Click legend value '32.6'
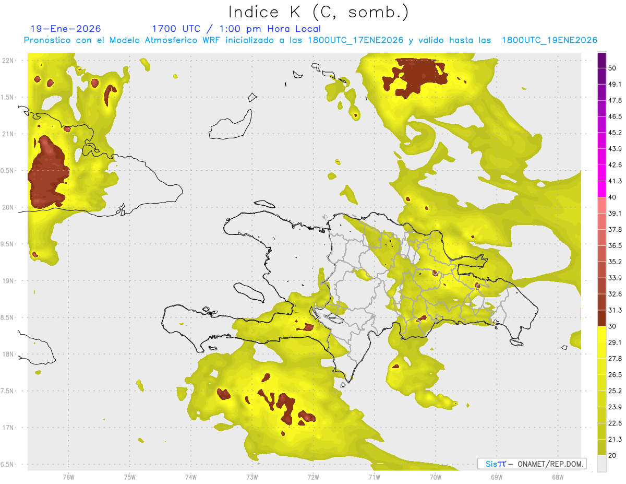 tap(615, 294)
